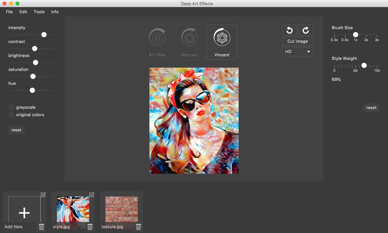Click reset below the Style Weight percentage

click(372, 108)
